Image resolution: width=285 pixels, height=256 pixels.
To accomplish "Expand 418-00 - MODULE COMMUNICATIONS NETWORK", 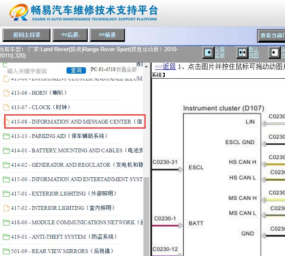I will pyautogui.click(x=77, y=222).
